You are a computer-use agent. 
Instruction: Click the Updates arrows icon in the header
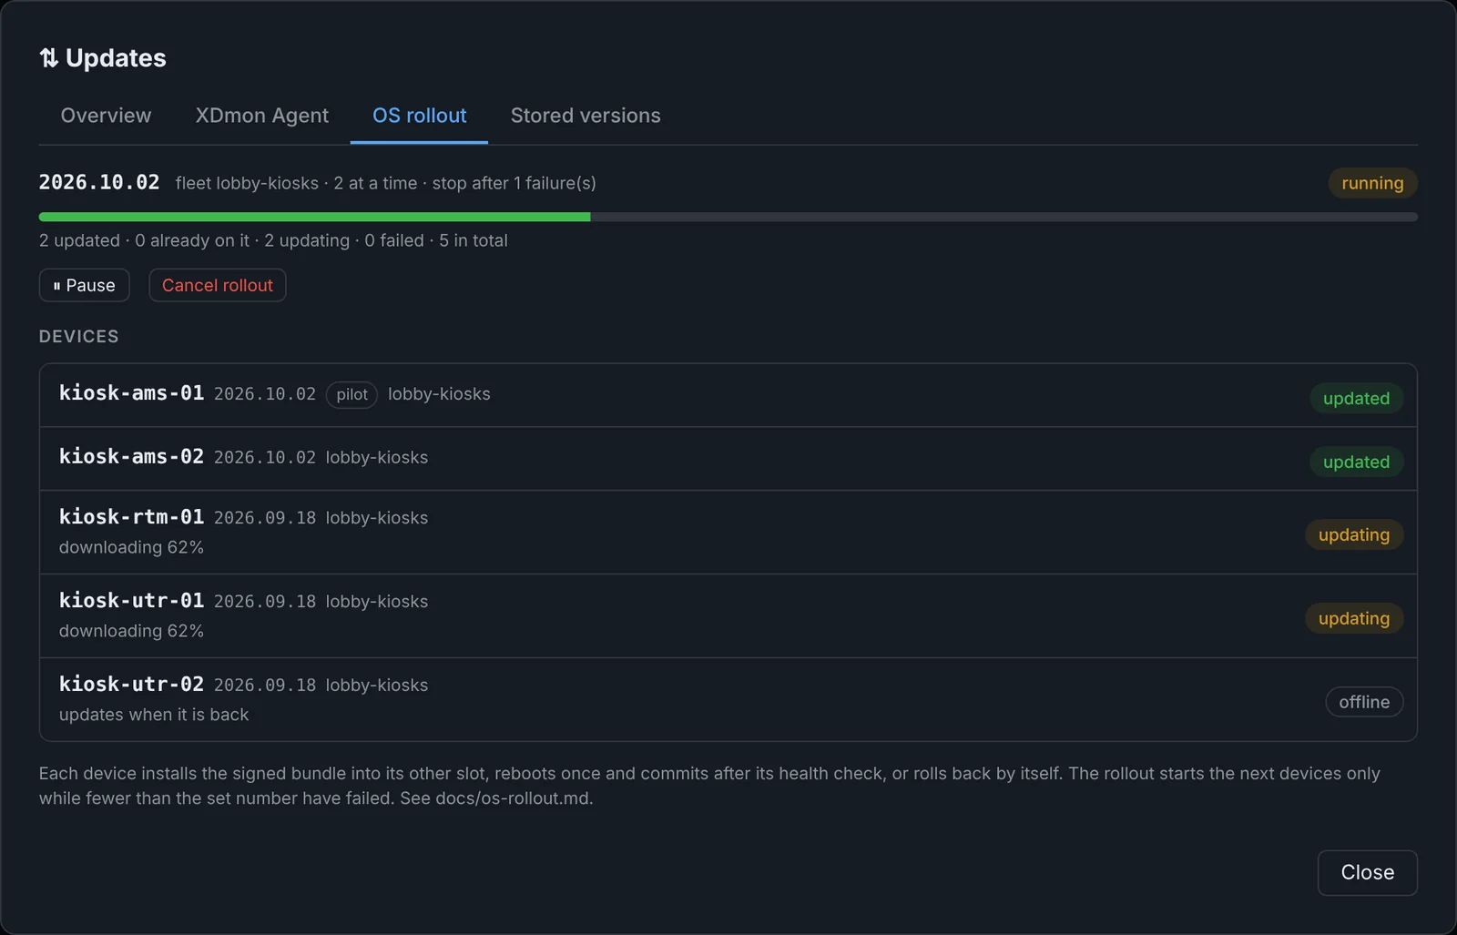[48, 58]
